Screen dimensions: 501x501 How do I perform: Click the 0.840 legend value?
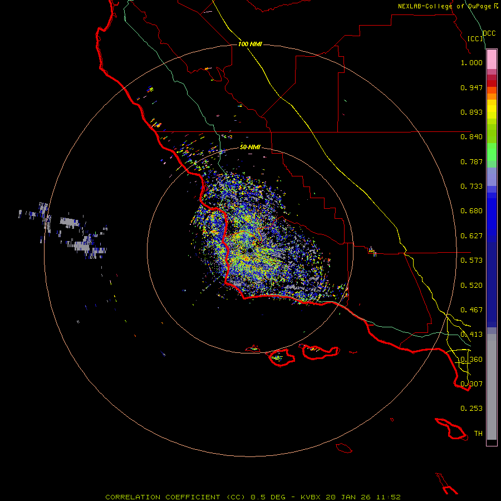click(x=471, y=137)
